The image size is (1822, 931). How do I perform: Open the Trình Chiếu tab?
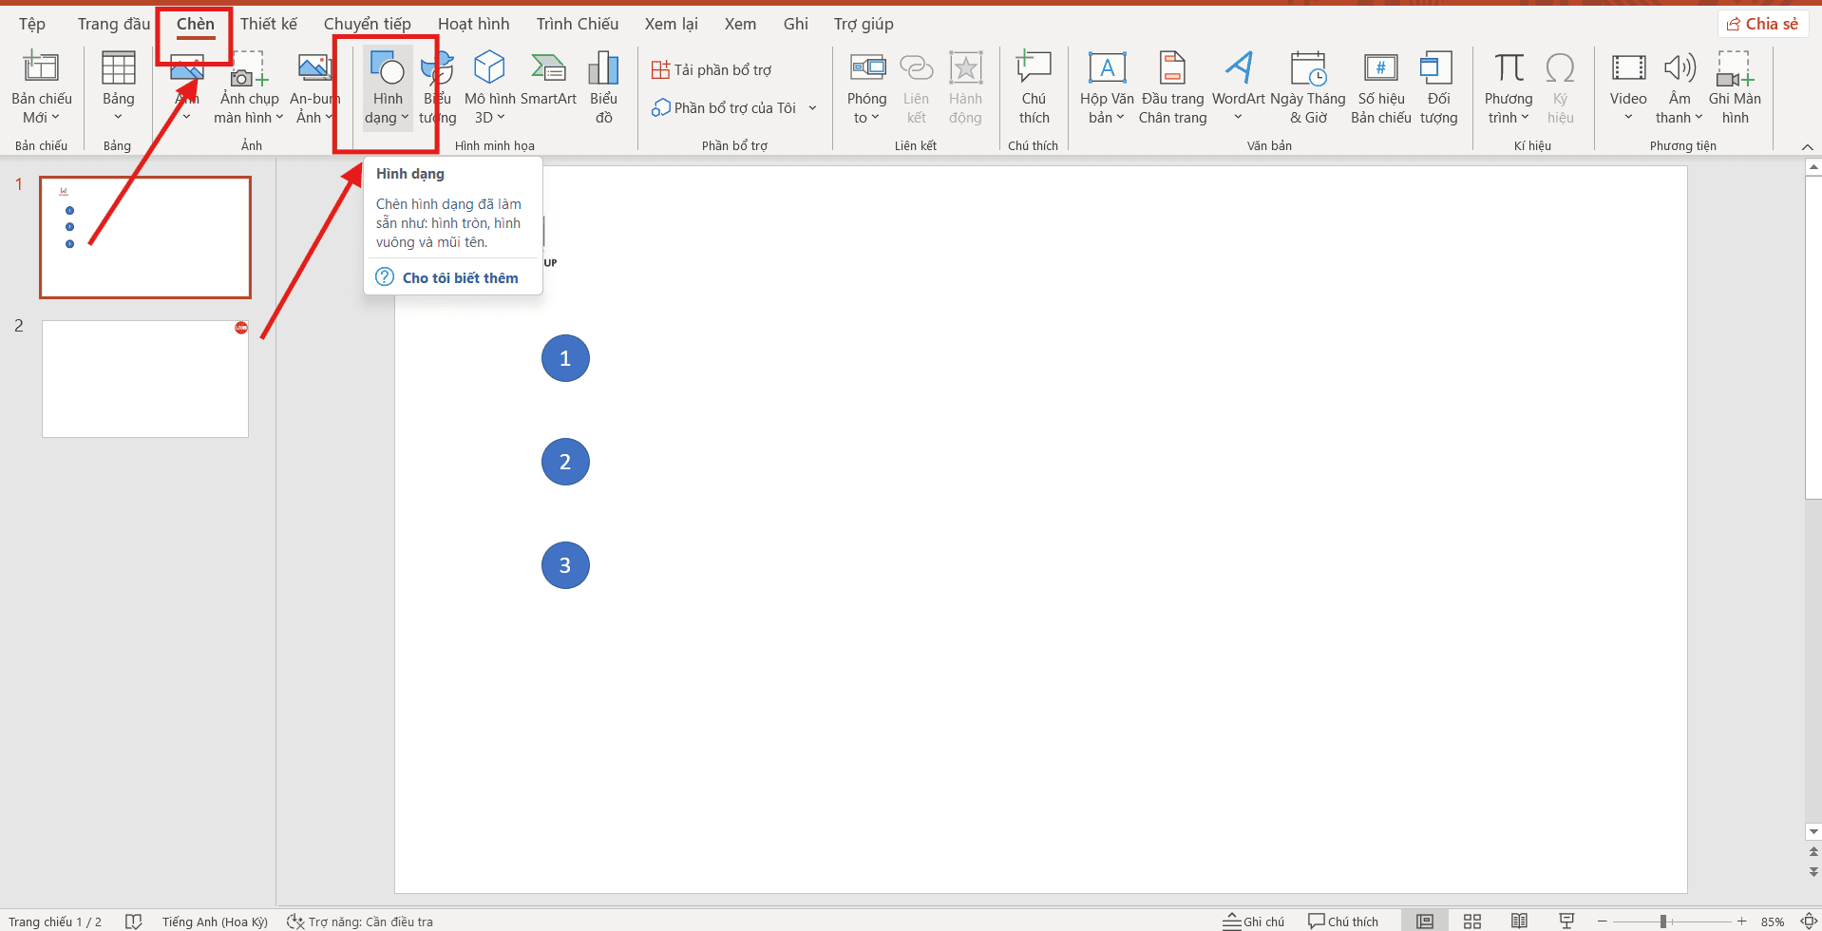[x=577, y=23]
